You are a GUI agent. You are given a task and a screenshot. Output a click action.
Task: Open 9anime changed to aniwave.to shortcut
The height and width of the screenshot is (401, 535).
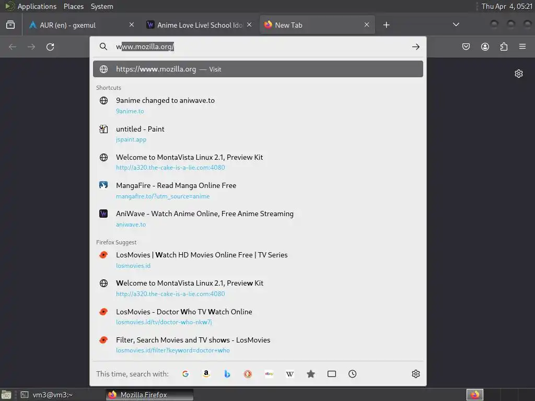pyautogui.click(x=258, y=105)
